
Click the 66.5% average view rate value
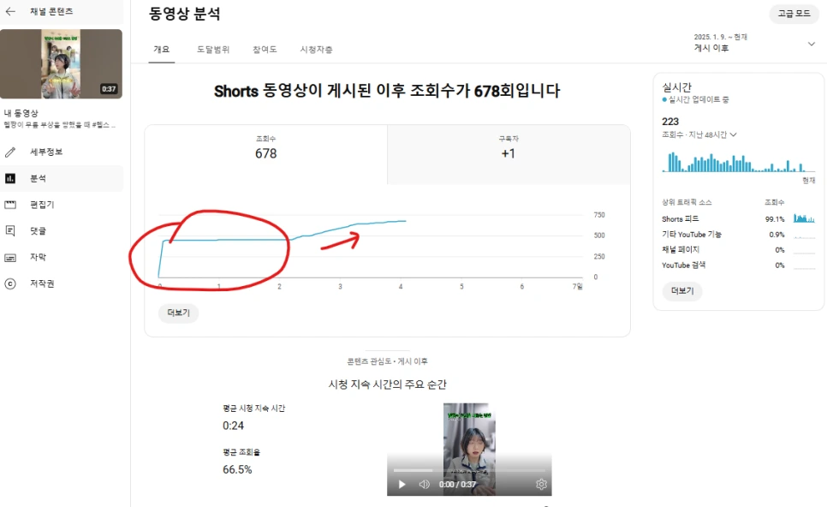tap(237, 469)
